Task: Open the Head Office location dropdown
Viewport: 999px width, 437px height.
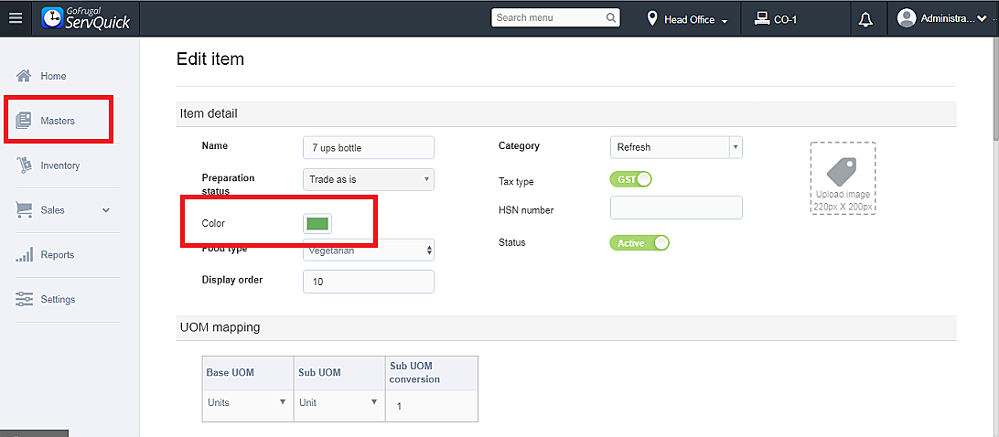Action: click(x=688, y=19)
